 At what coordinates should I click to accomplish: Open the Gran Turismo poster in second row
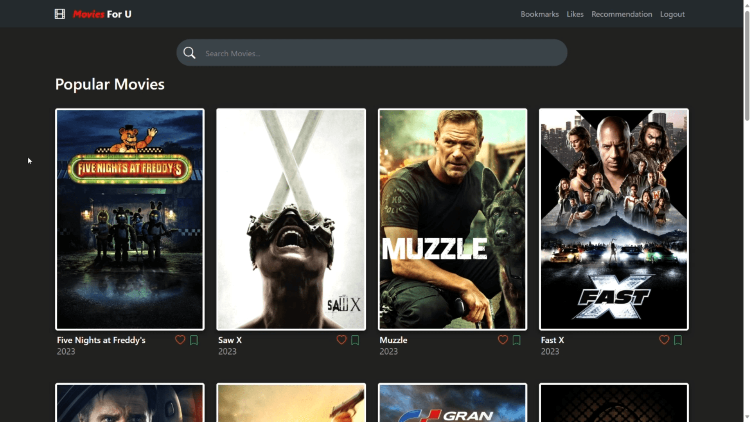point(453,403)
